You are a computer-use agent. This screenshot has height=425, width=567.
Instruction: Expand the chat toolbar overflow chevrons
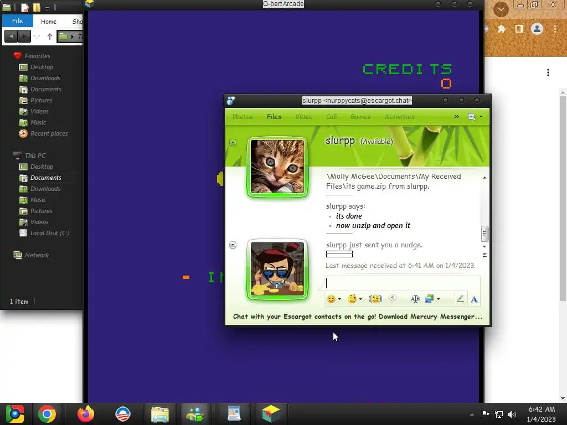click(457, 116)
